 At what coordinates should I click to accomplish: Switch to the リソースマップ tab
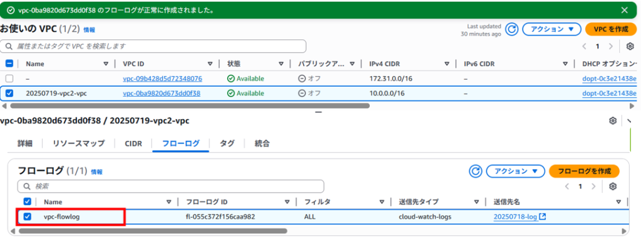coord(78,143)
